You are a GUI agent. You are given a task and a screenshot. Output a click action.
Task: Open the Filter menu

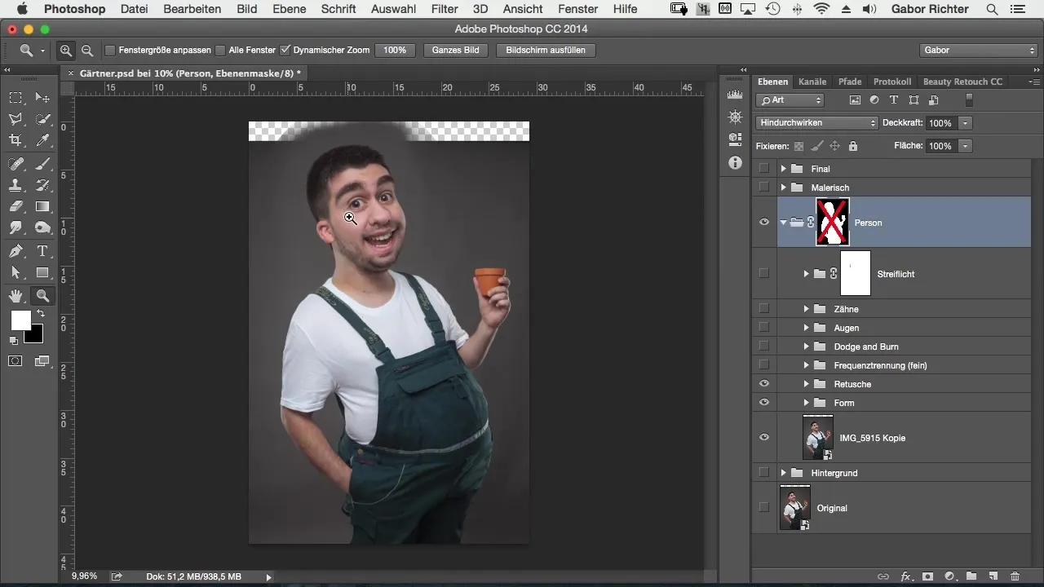coord(445,9)
